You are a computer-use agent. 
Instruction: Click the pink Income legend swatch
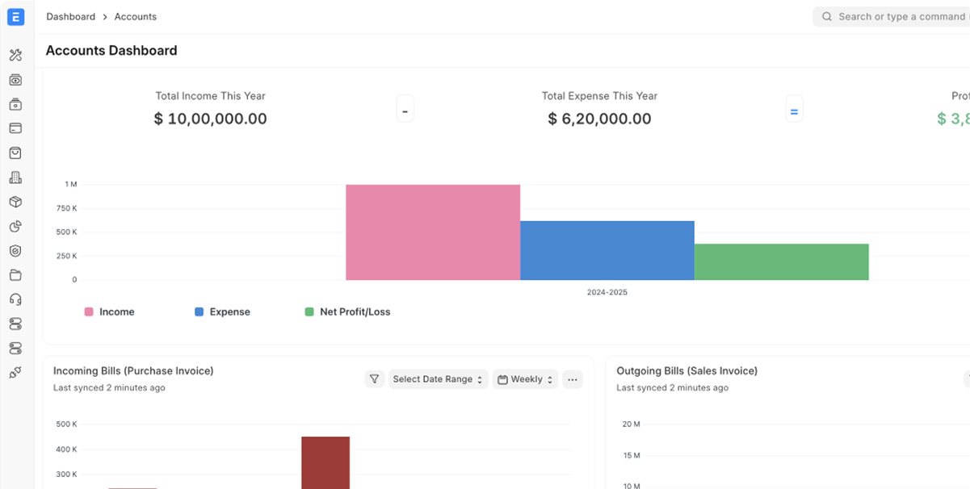[x=89, y=311]
